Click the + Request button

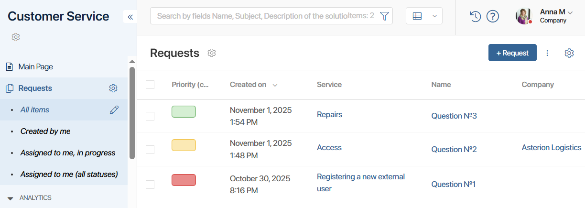coord(512,53)
